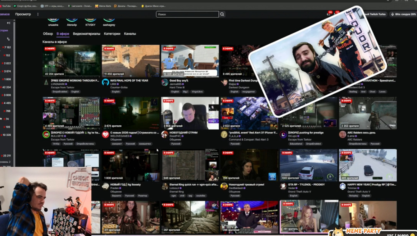Viewport: 417px width, 236px height.
Task: Click the 1440p tag under BULLSEYE
Action: (x=56, y=144)
